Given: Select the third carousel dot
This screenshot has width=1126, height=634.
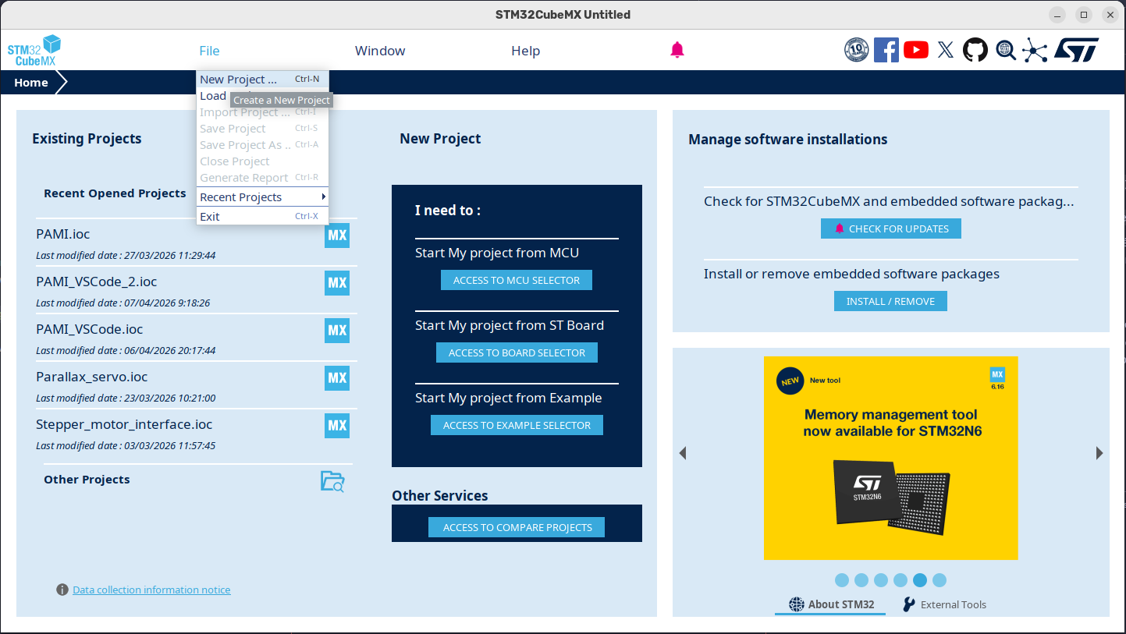Looking at the screenshot, I should point(881,580).
